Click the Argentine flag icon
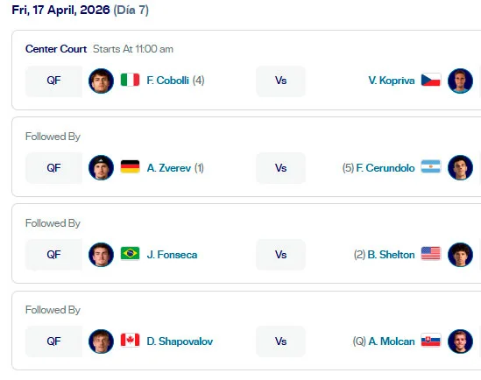The image size is (481, 380). pos(431,166)
